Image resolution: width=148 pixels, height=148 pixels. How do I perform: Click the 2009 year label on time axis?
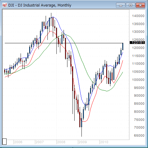click(83, 142)
